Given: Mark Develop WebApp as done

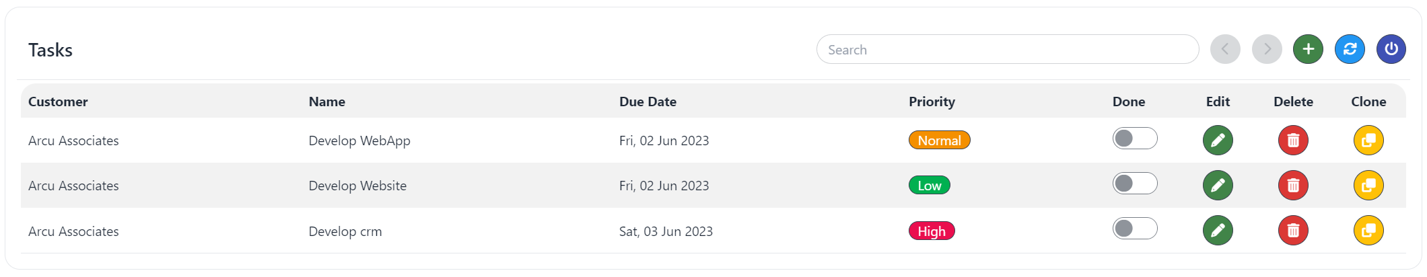Looking at the screenshot, I should [1135, 138].
